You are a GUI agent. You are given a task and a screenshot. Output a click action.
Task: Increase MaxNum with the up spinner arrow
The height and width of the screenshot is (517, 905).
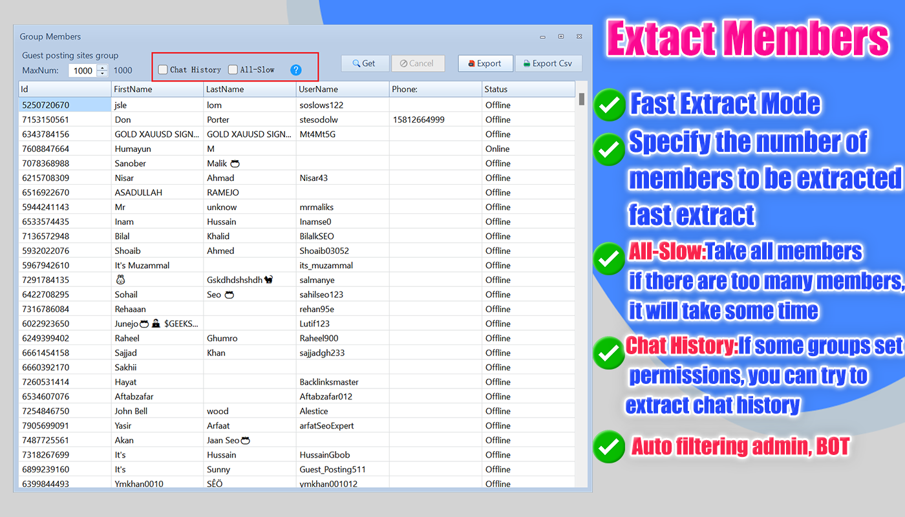pyautogui.click(x=102, y=67)
